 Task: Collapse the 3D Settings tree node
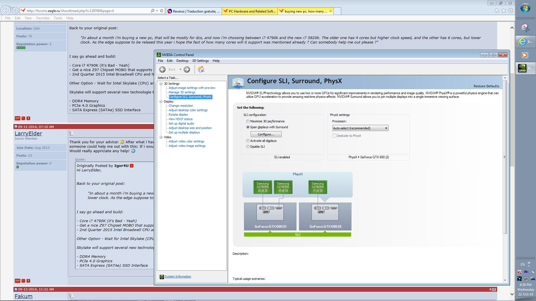coord(161,84)
